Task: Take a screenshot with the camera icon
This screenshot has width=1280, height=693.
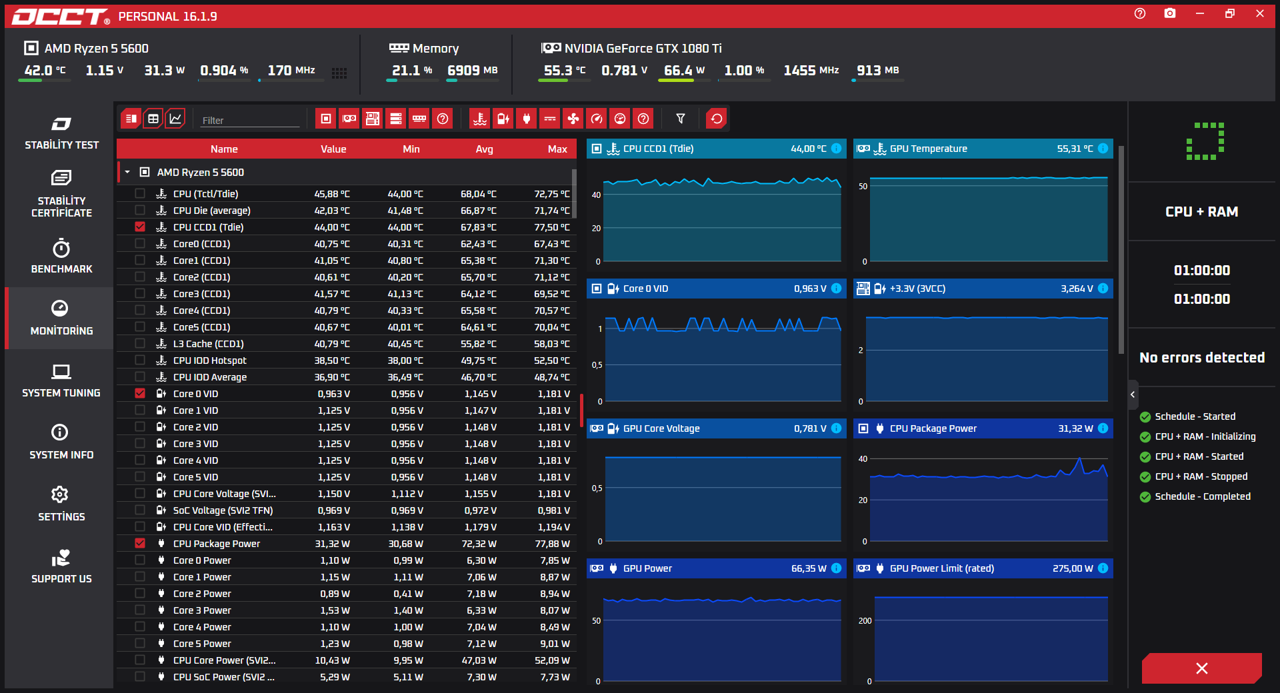Action: point(1170,13)
